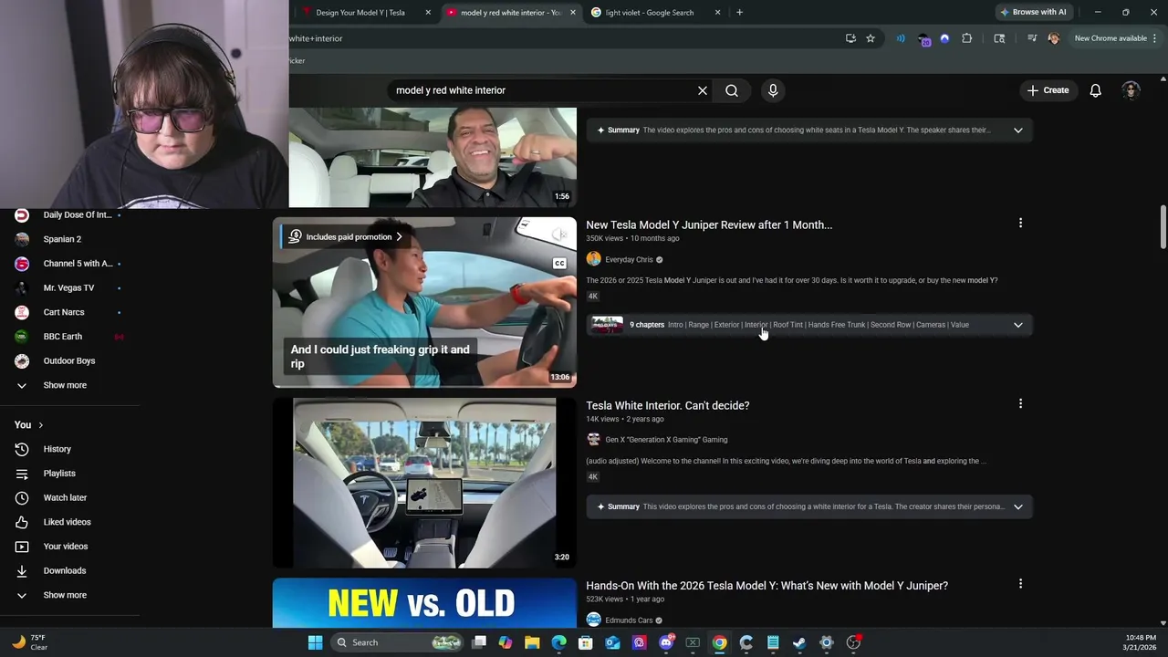Viewport: 1168px width, 657px height.
Task: Open Discord from the taskbar
Action: (x=666, y=642)
